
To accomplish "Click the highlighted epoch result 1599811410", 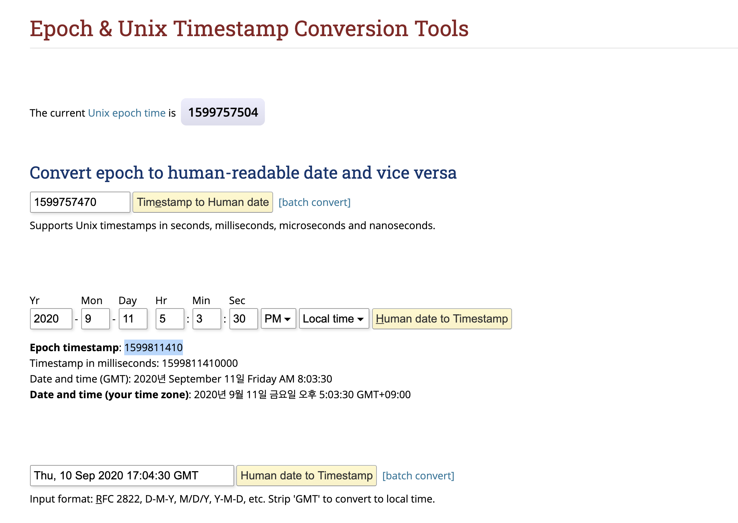I will (153, 347).
